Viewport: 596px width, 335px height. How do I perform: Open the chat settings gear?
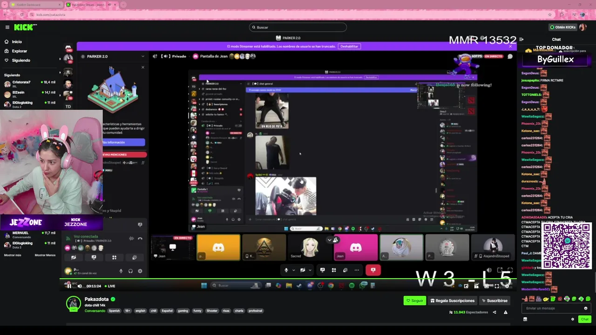click(572, 319)
